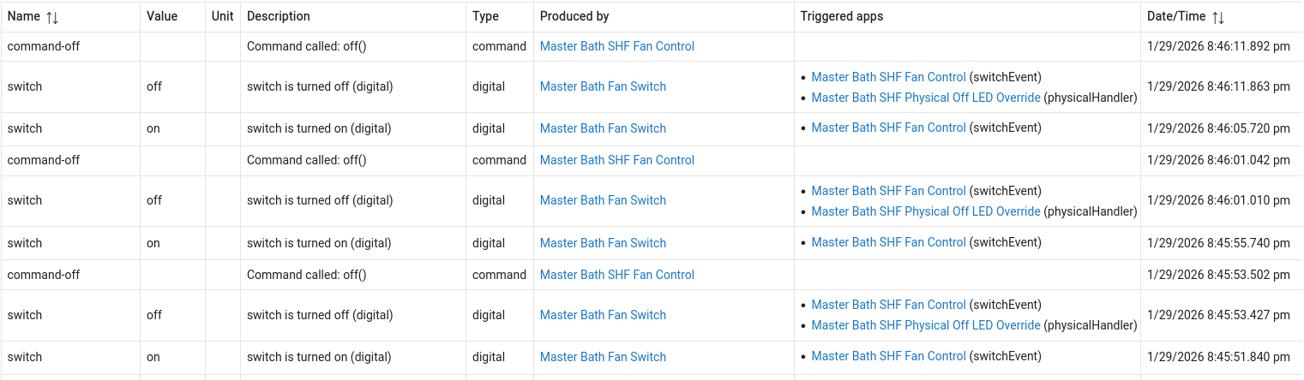The image size is (1304, 380).
Task: Open triggered SHF Fan Control app at 8:45:51.840
Action: pyautogui.click(x=888, y=356)
